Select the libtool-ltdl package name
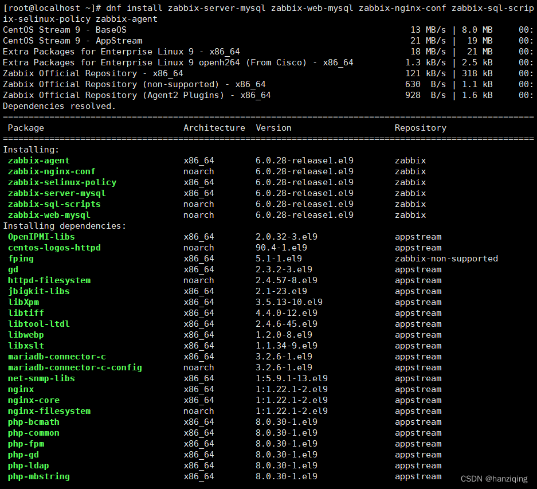 39,324
